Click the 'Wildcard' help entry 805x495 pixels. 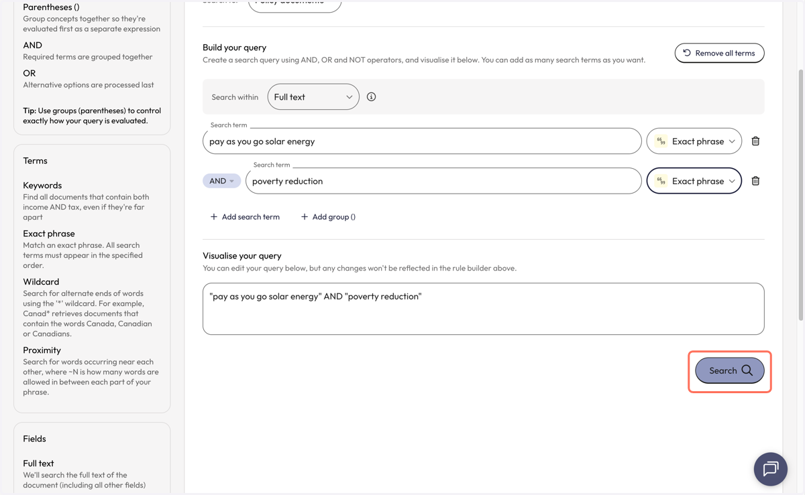[41, 282]
